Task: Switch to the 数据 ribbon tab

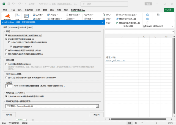Action: [45, 10]
